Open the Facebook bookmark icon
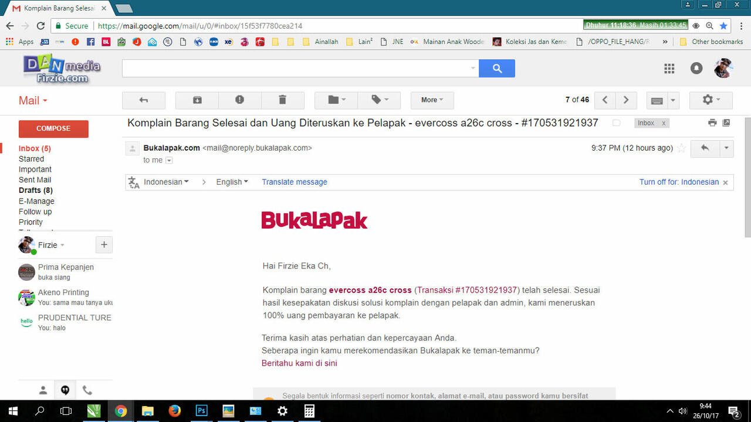Image resolution: width=751 pixels, height=422 pixels. (x=90, y=42)
